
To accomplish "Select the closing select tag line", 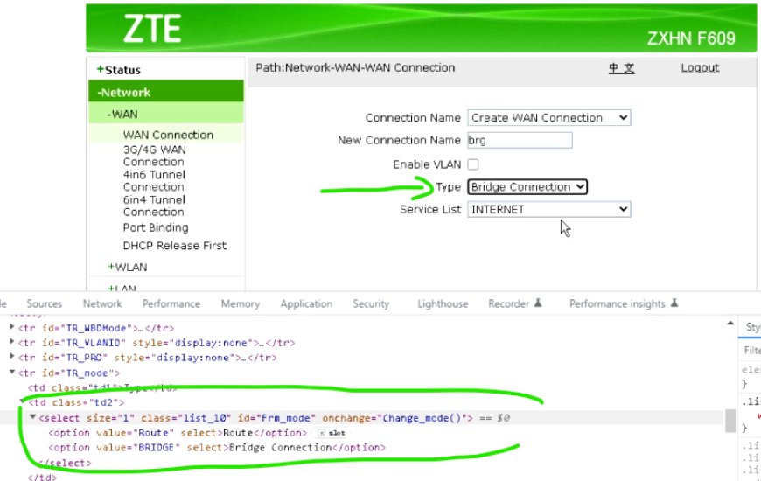I will 65,463.
